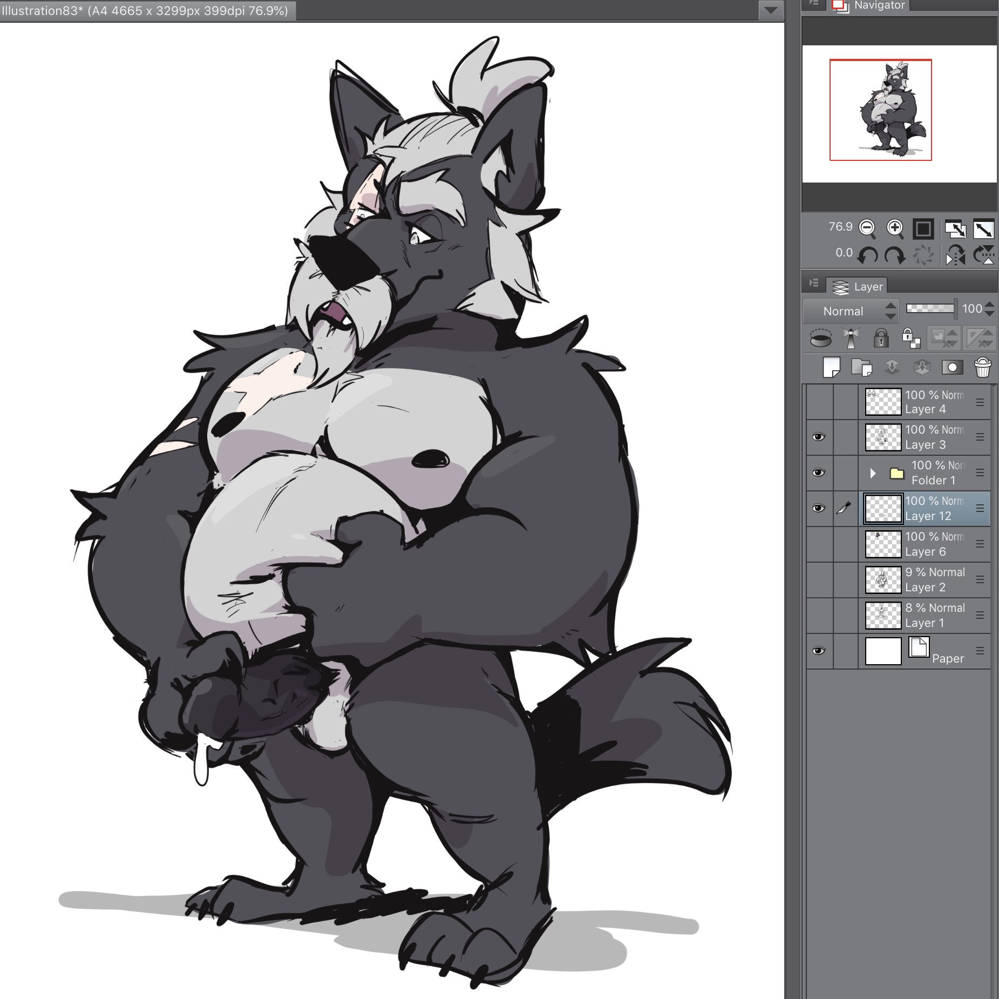Create a layer mask
The width and height of the screenshot is (999, 999).
coord(952,368)
